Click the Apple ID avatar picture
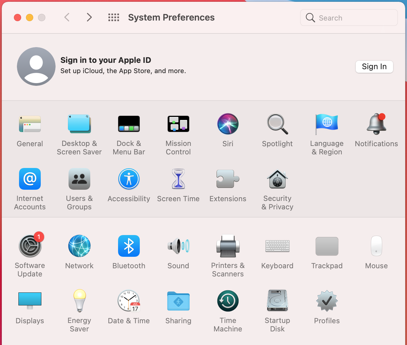The height and width of the screenshot is (345, 407). pos(36,66)
